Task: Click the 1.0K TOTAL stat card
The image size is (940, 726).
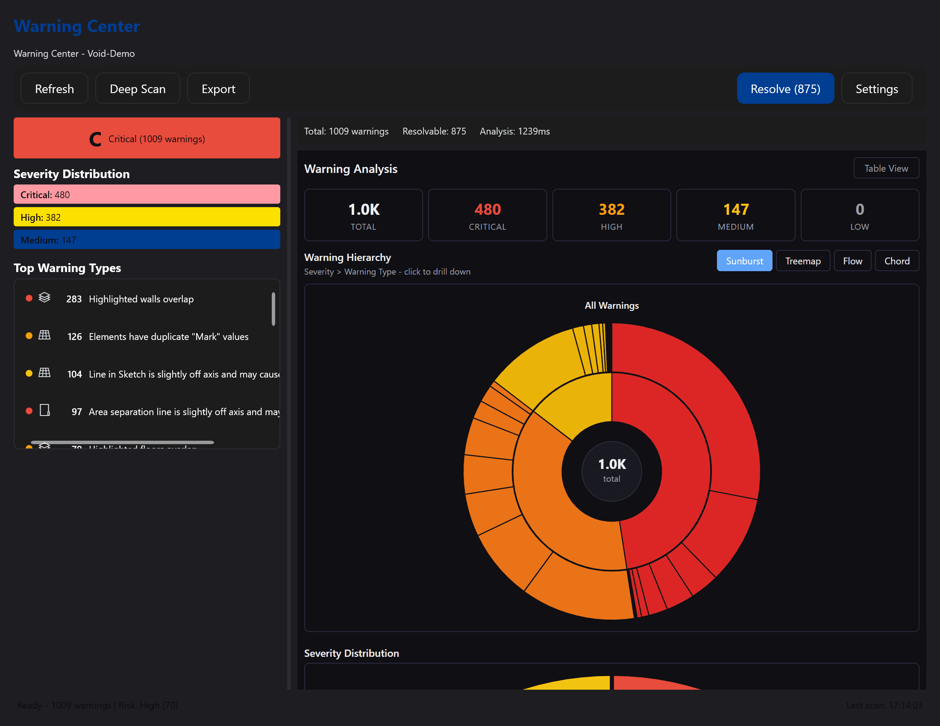Action: 364,215
